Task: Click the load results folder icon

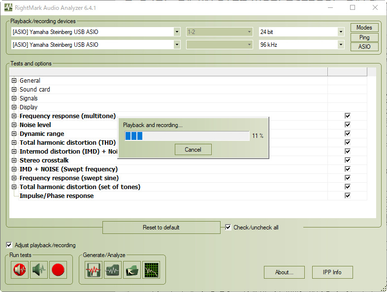Action: 132,270
